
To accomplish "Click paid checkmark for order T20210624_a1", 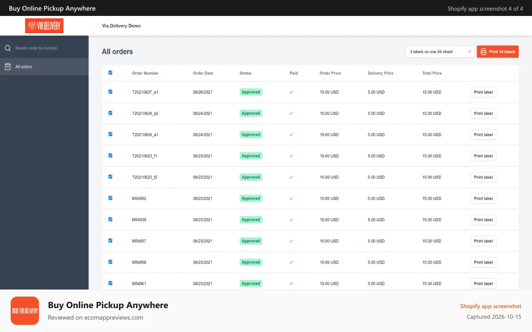I will 291,135.
